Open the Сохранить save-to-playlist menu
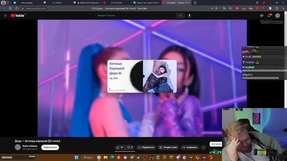287x161 pixels. 190,147
